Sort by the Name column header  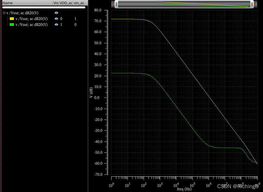tap(27, 3)
